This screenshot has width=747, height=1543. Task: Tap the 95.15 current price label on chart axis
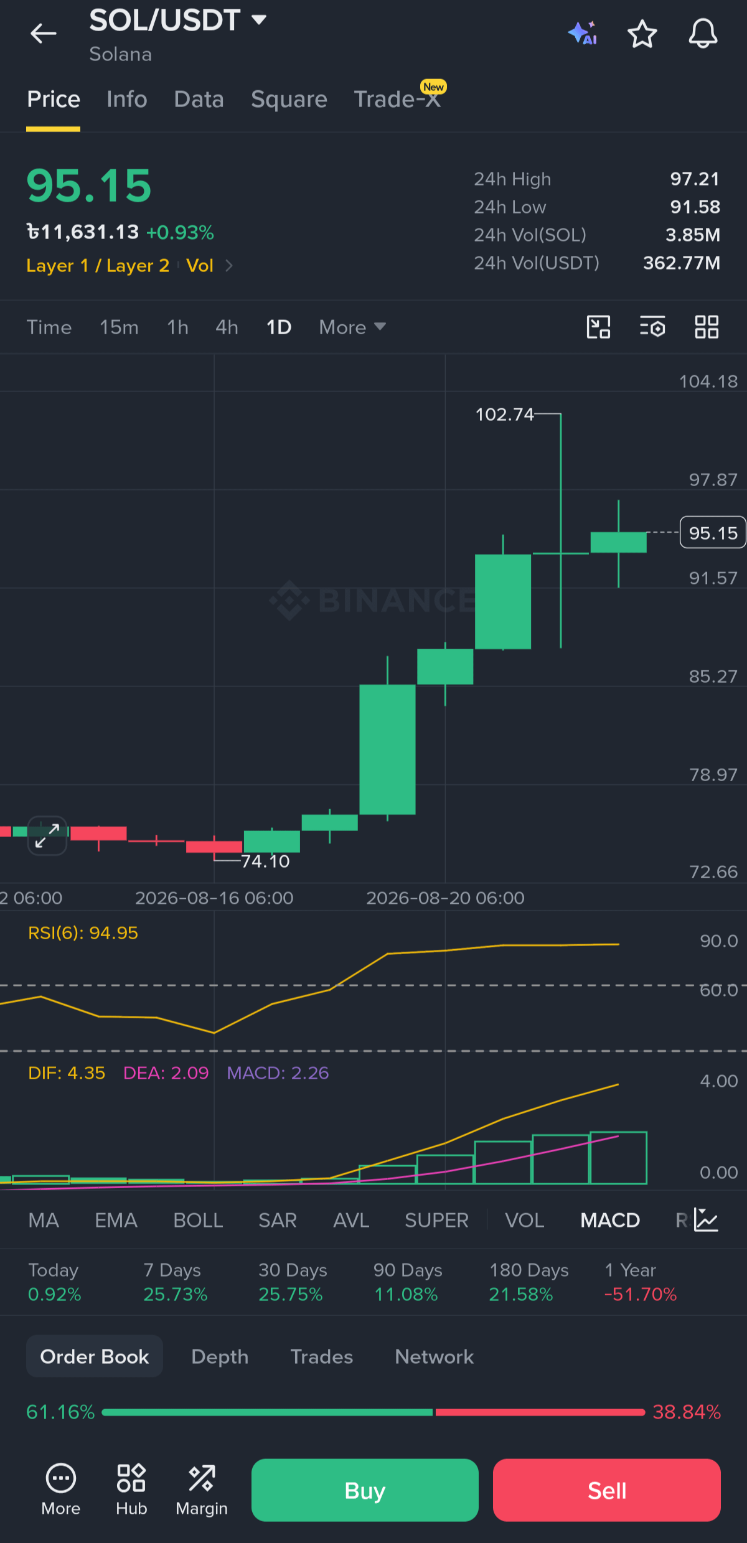point(713,533)
